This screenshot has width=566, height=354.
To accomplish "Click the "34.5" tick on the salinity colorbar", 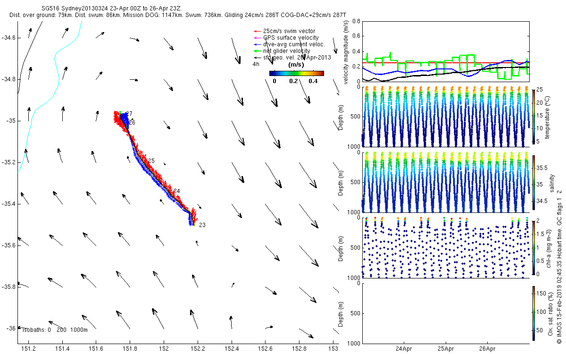I will 542,201.
